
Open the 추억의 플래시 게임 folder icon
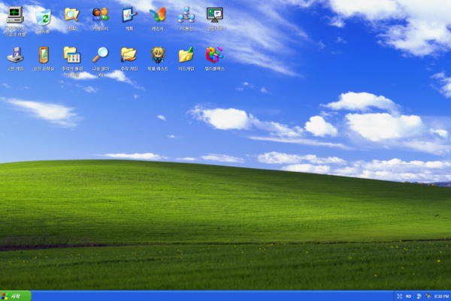tap(72, 55)
